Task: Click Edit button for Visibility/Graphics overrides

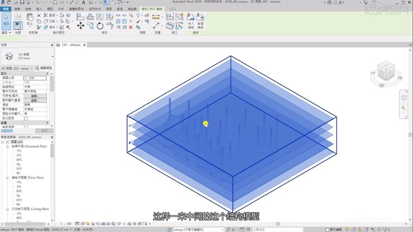Action: 35,96
